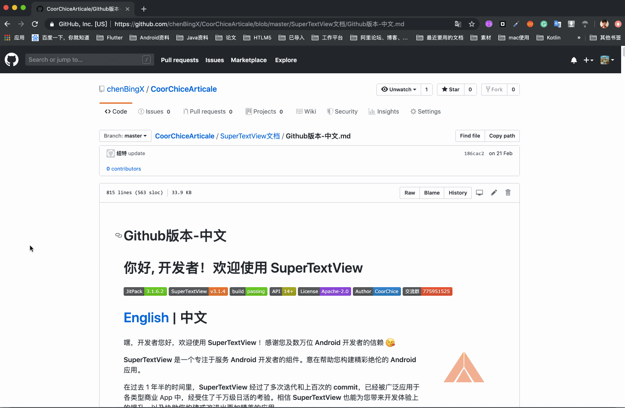
Task: Open the HTLM5 bookmark folder
Action: click(258, 38)
